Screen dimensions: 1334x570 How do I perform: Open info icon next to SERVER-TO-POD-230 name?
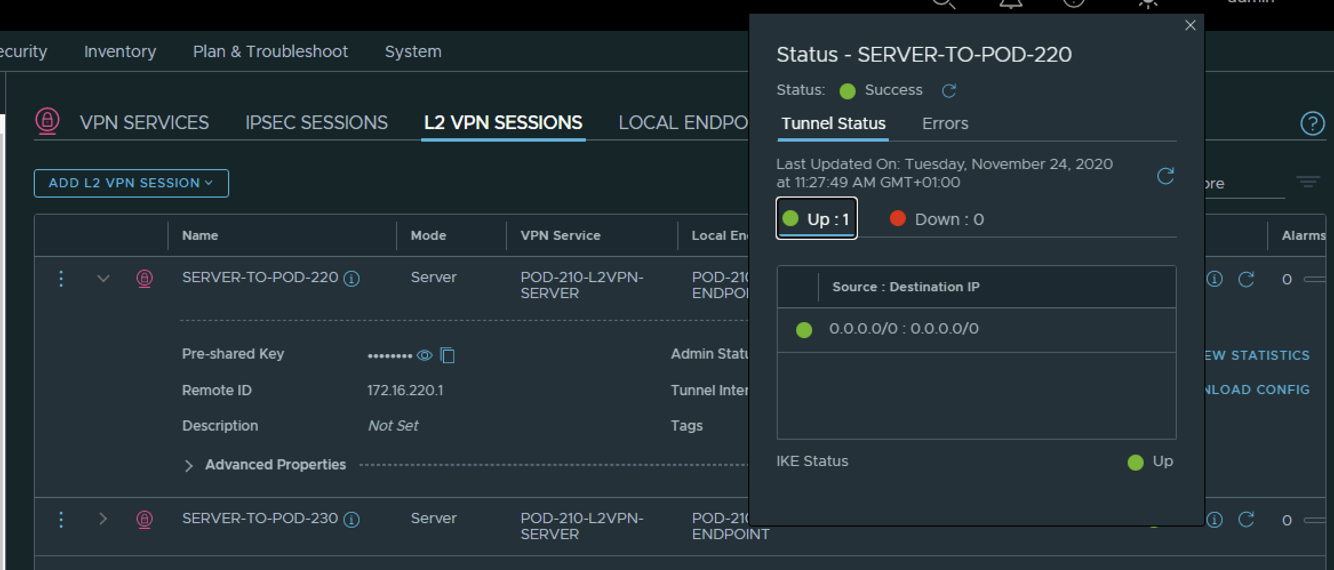pyautogui.click(x=352, y=520)
